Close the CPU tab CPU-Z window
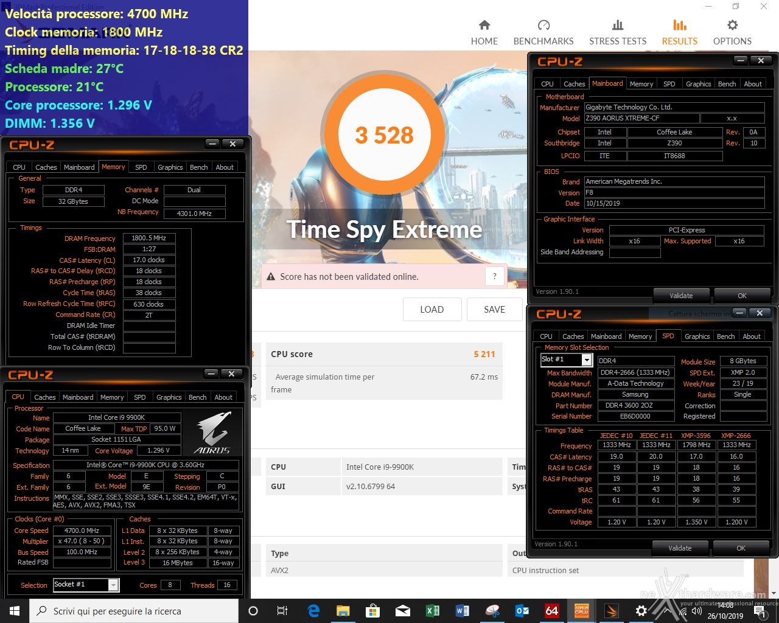Screen dimensions: 779x623 [231, 374]
